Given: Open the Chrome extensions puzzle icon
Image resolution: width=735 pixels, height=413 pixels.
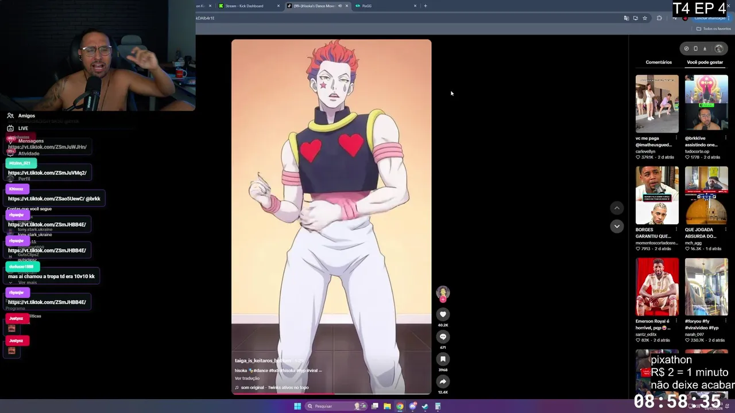Looking at the screenshot, I should coord(659,18).
